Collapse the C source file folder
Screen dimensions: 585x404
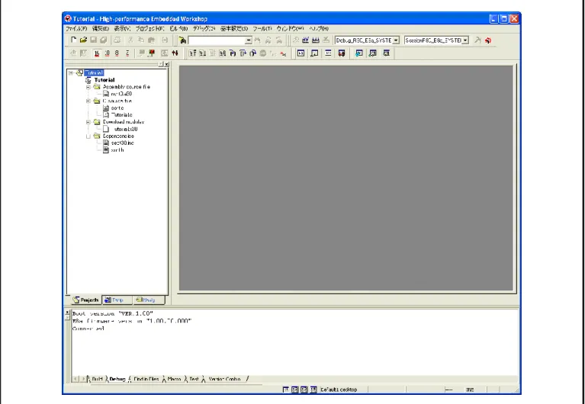click(x=88, y=101)
